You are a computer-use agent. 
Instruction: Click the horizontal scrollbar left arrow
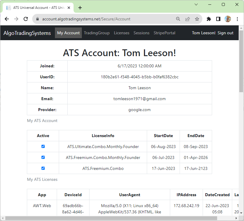(2, 218)
